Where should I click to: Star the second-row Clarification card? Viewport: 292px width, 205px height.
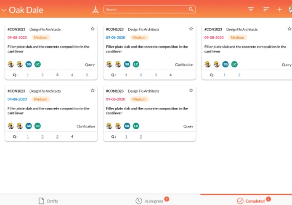coord(93,91)
